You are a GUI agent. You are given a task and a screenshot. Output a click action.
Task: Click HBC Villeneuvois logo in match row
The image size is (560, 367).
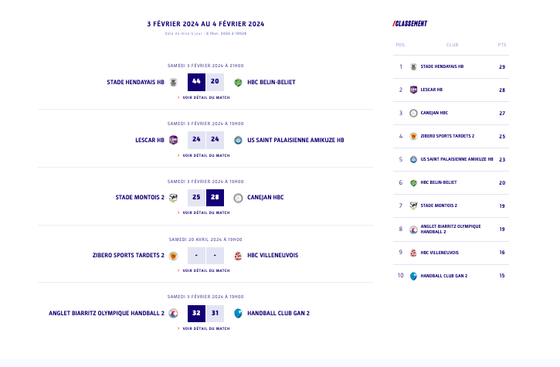[x=238, y=255]
